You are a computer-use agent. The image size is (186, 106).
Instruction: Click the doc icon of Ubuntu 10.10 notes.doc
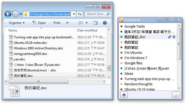pos(11,42)
